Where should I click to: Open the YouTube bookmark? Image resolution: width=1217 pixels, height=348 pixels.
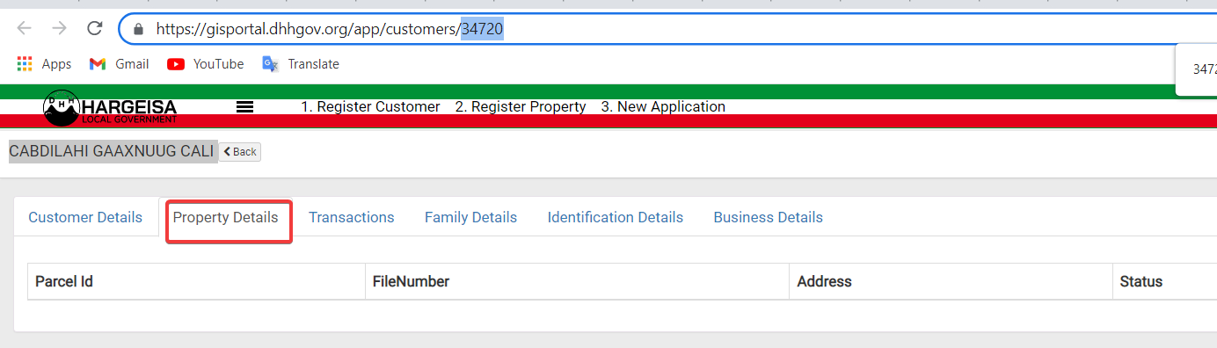pos(206,64)
